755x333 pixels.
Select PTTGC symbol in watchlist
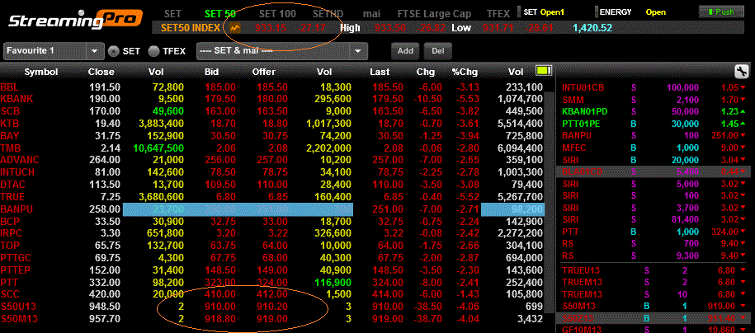17,258
